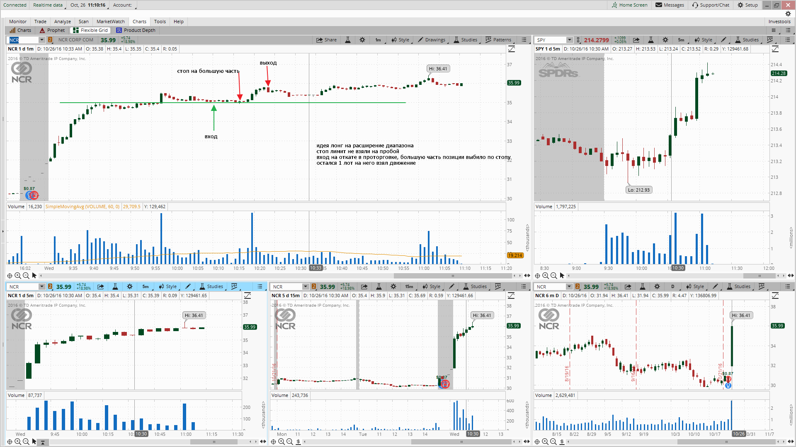Click the gear icon below window controls
796x447 pixels.
point(788,14)
